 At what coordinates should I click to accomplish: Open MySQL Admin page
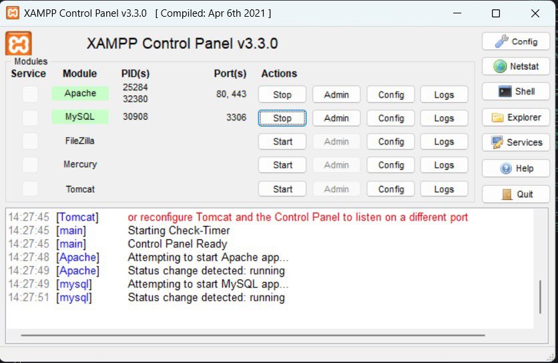point(336,118)
